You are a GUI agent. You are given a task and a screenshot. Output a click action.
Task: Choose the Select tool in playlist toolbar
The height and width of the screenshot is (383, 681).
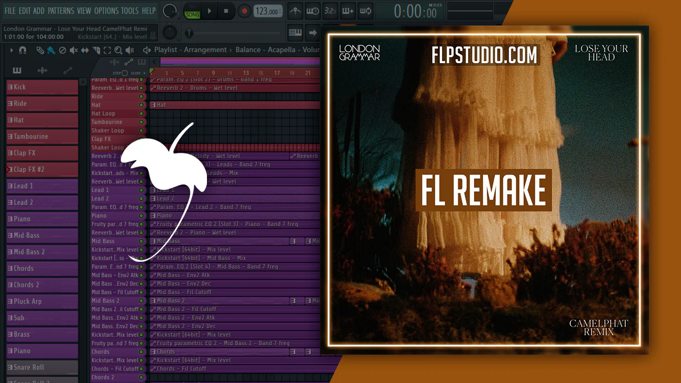point(107,50)
